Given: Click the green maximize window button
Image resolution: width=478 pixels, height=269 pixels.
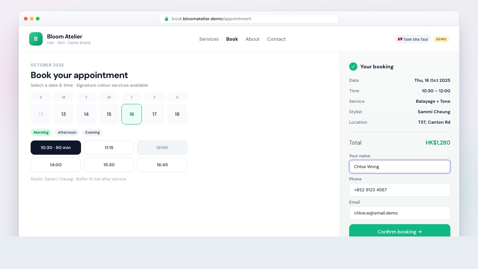Looking at the screenshot, I should 38,19.
